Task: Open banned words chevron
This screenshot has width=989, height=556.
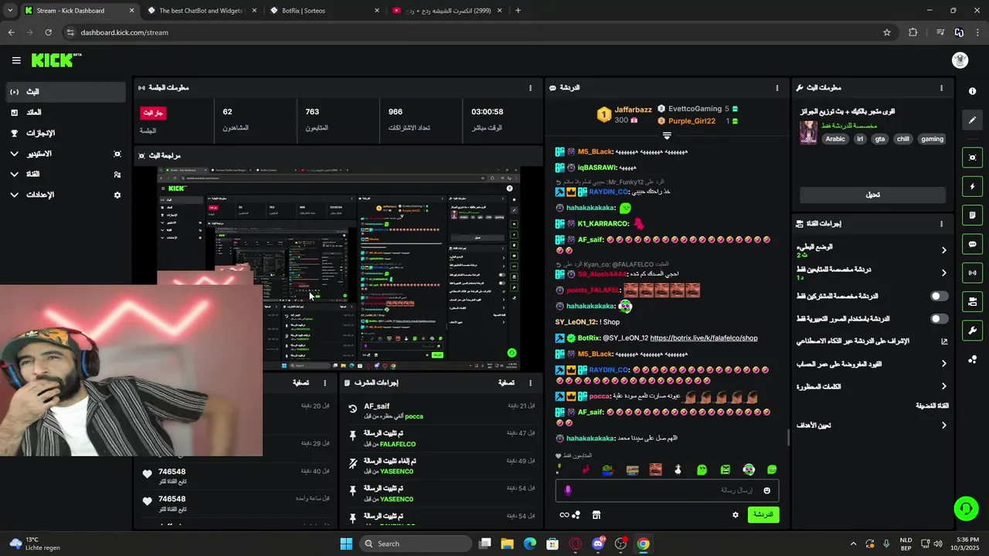Action: [x=943, y=386]
